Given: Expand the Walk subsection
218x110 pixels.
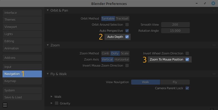Looking at the screenshot, I should tap(52, 96).
